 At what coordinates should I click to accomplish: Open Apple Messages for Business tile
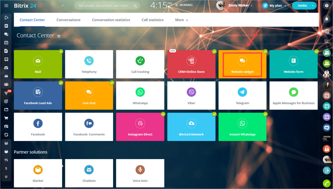tap(293, 96)
